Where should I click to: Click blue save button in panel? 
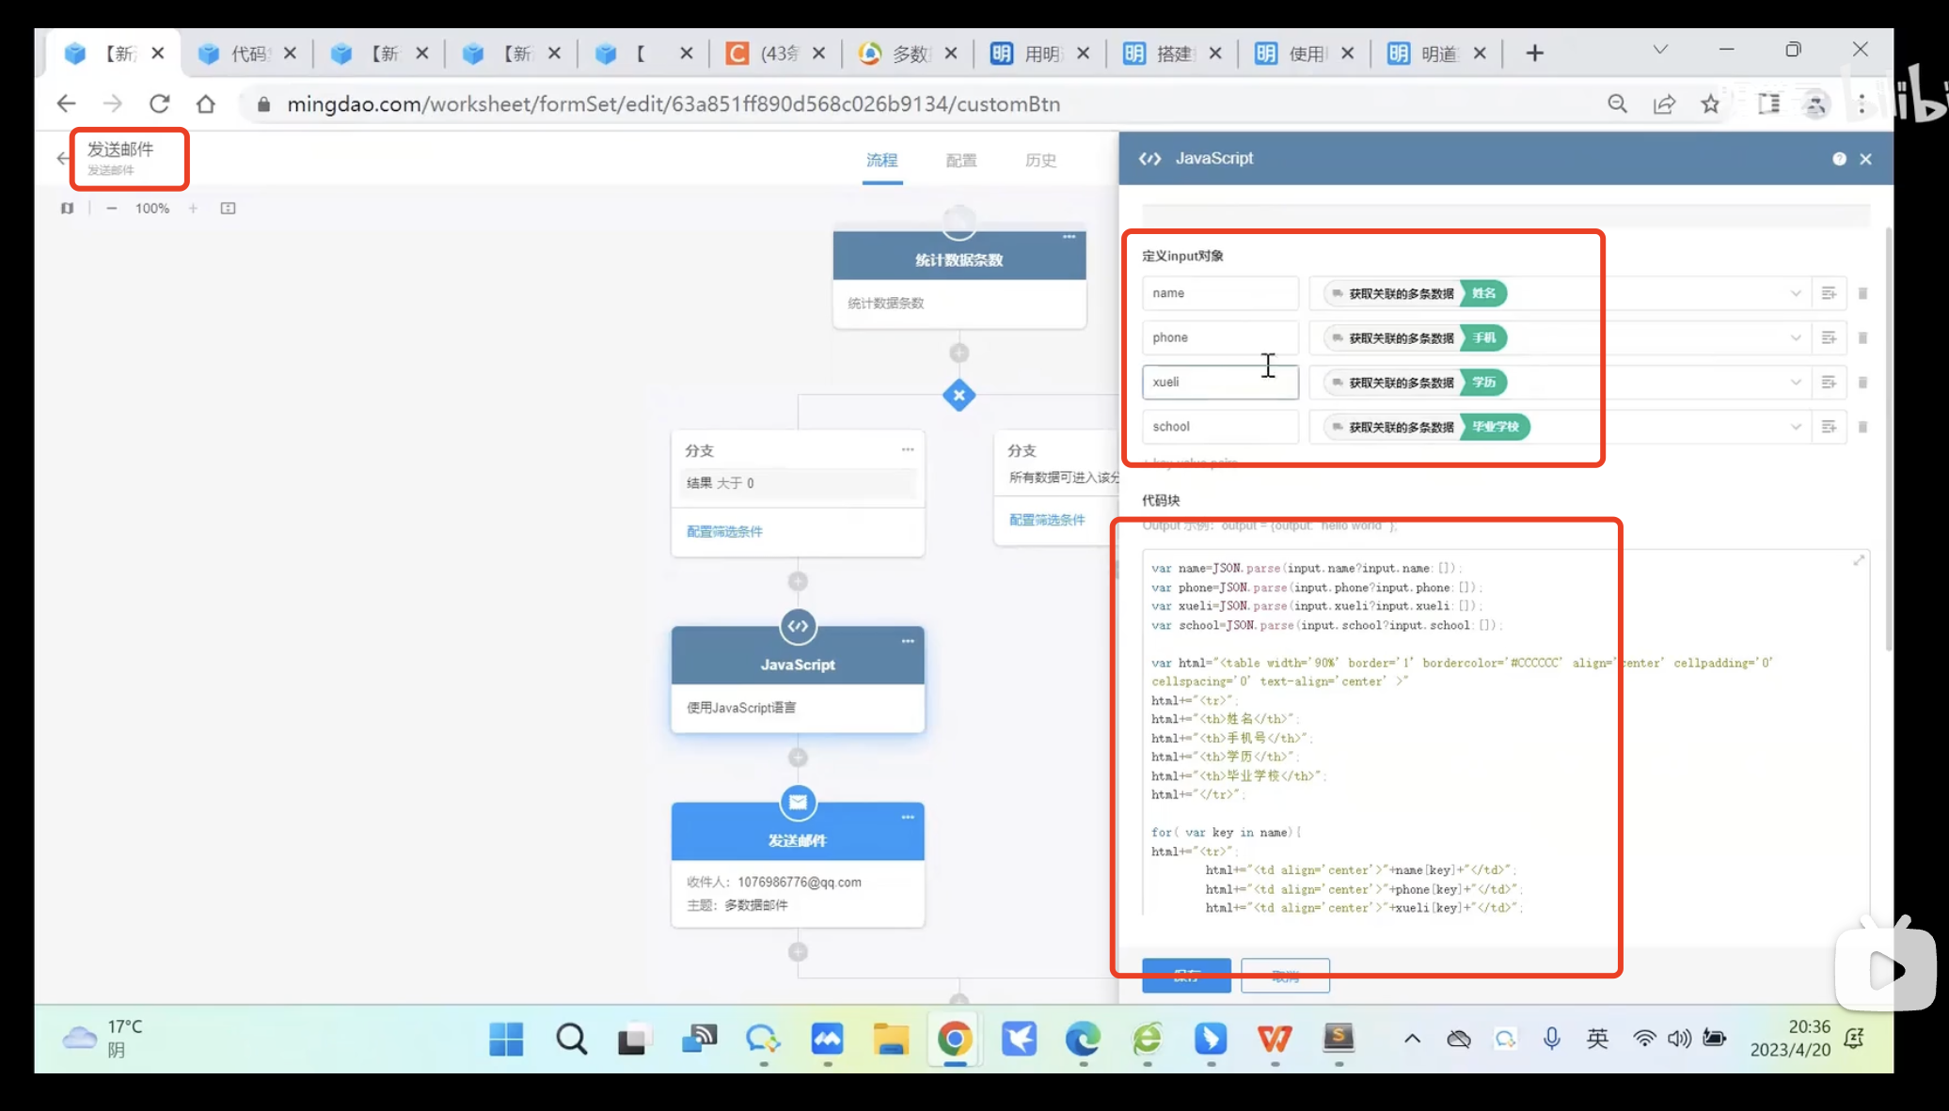point(1186,976)
